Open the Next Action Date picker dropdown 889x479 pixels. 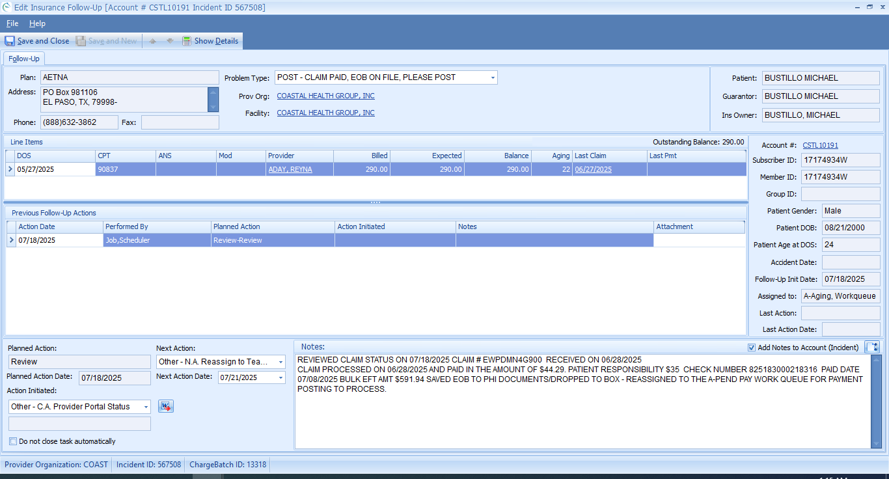280,377
